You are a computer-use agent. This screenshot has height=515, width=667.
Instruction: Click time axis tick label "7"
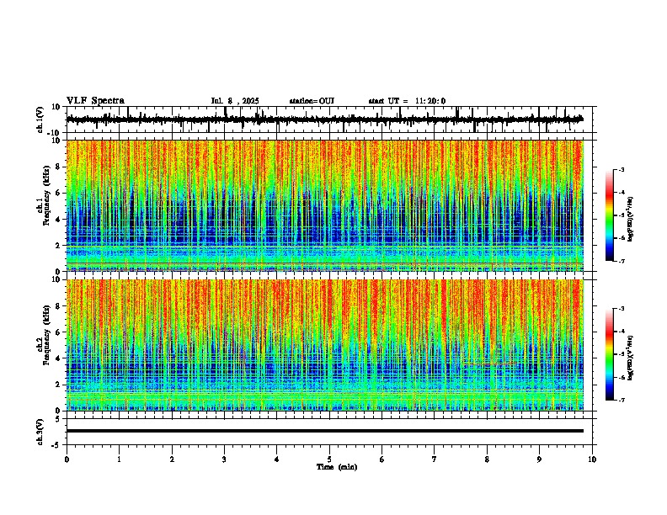(435, 459)
